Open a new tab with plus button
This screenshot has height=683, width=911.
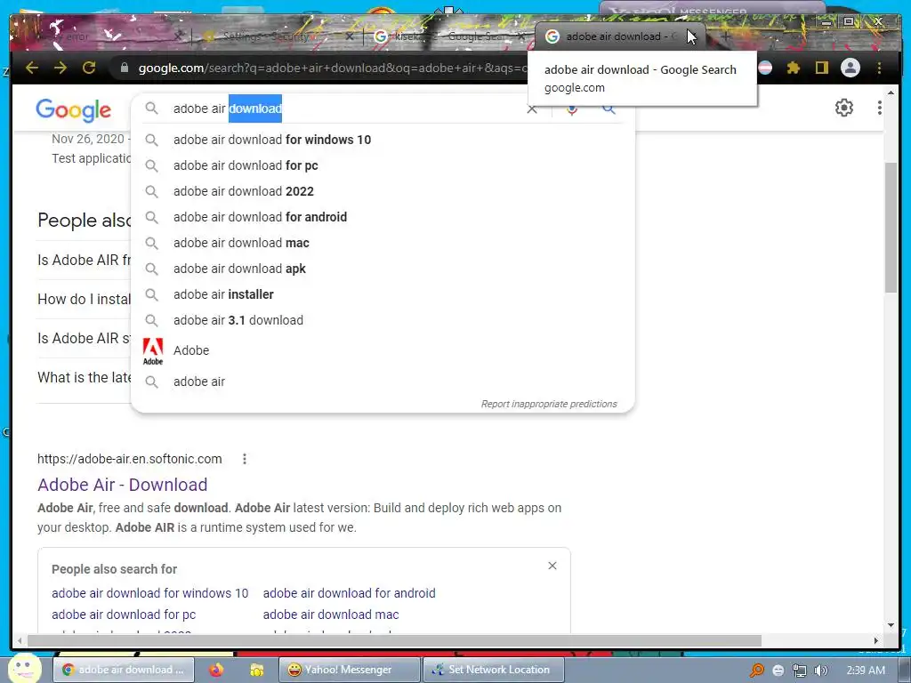[725, 36]
